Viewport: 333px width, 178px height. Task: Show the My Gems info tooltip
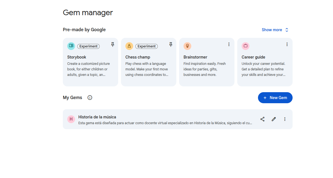point(90,97)
